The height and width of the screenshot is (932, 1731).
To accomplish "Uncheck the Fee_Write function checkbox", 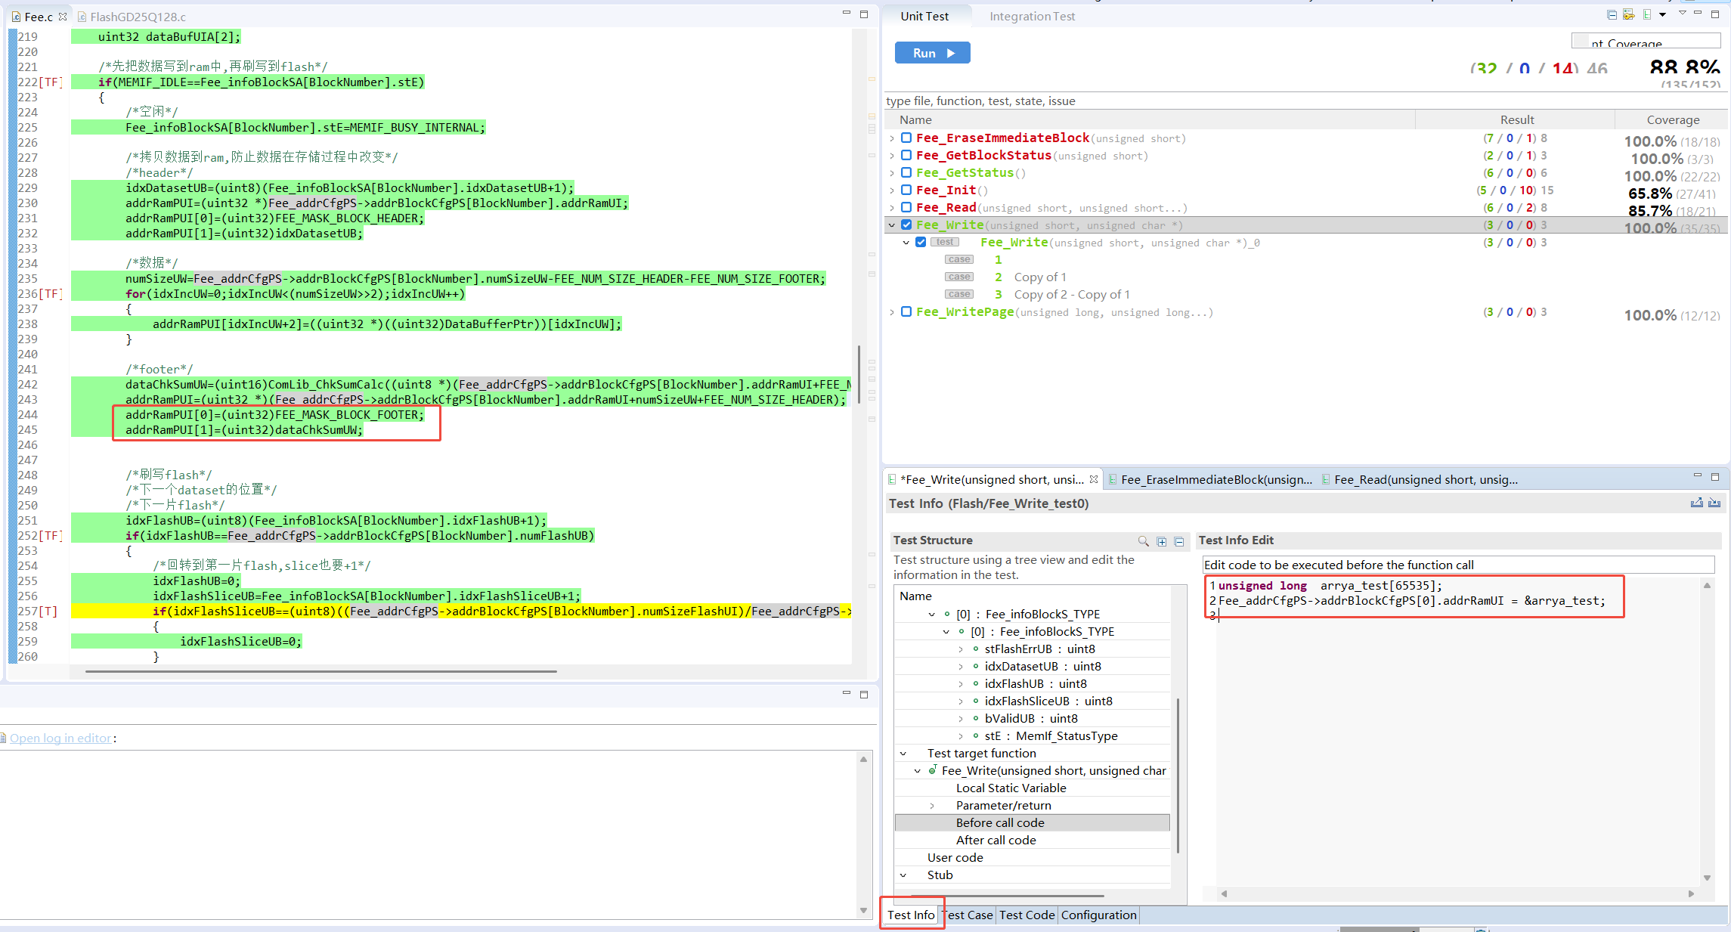I will click(x=906, y=224).
